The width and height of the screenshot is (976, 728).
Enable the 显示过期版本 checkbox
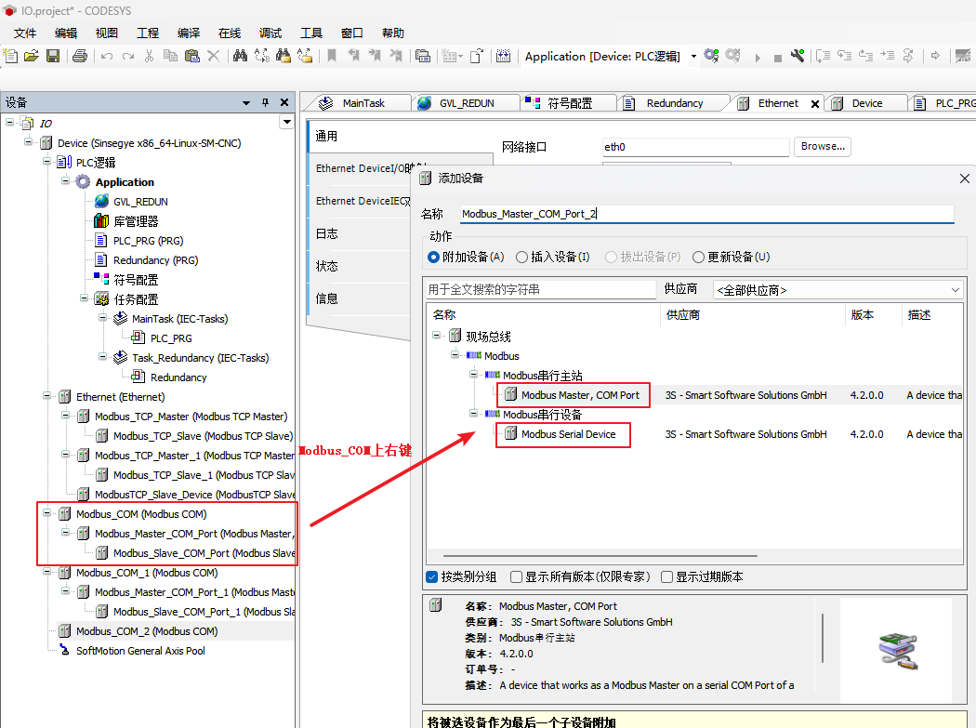coord(666,576)
